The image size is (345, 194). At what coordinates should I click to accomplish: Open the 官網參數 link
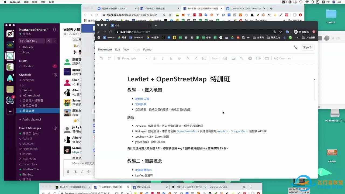[x=141, y=104]
